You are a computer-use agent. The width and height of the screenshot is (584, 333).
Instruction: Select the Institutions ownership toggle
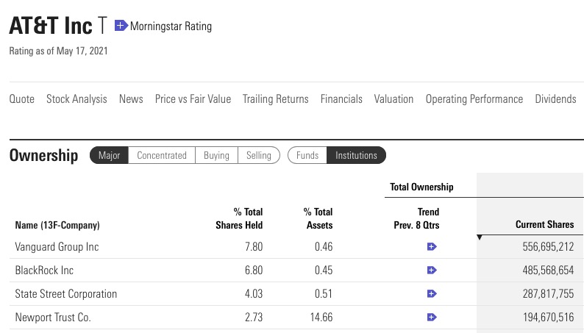[356, 155]
